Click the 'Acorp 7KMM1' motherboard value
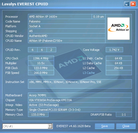138x133 pixels. tap(80, 95)
